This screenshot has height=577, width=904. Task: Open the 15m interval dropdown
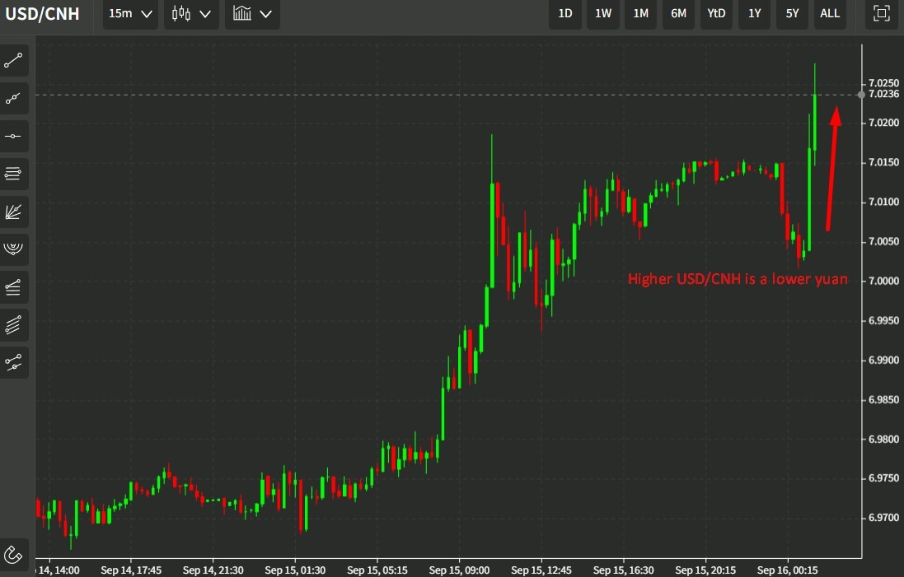[130, 14]
